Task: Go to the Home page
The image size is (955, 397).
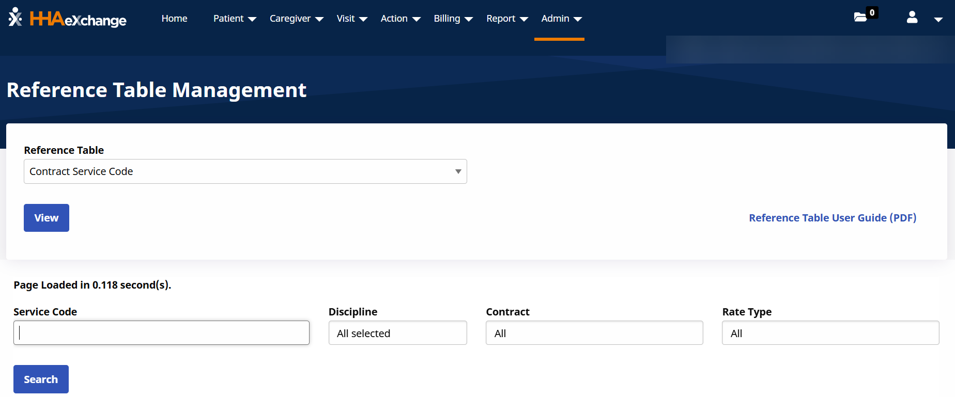Action: pos(174,19)
